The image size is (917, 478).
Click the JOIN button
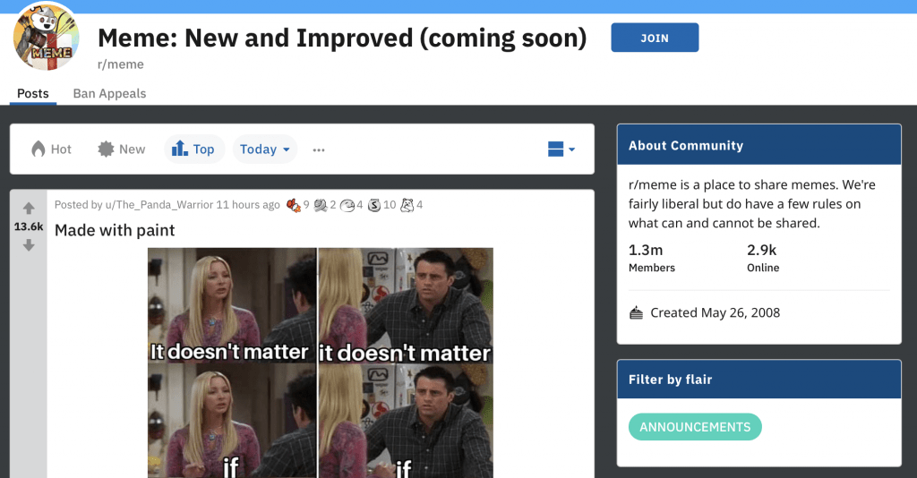click(x=655, y=38)
